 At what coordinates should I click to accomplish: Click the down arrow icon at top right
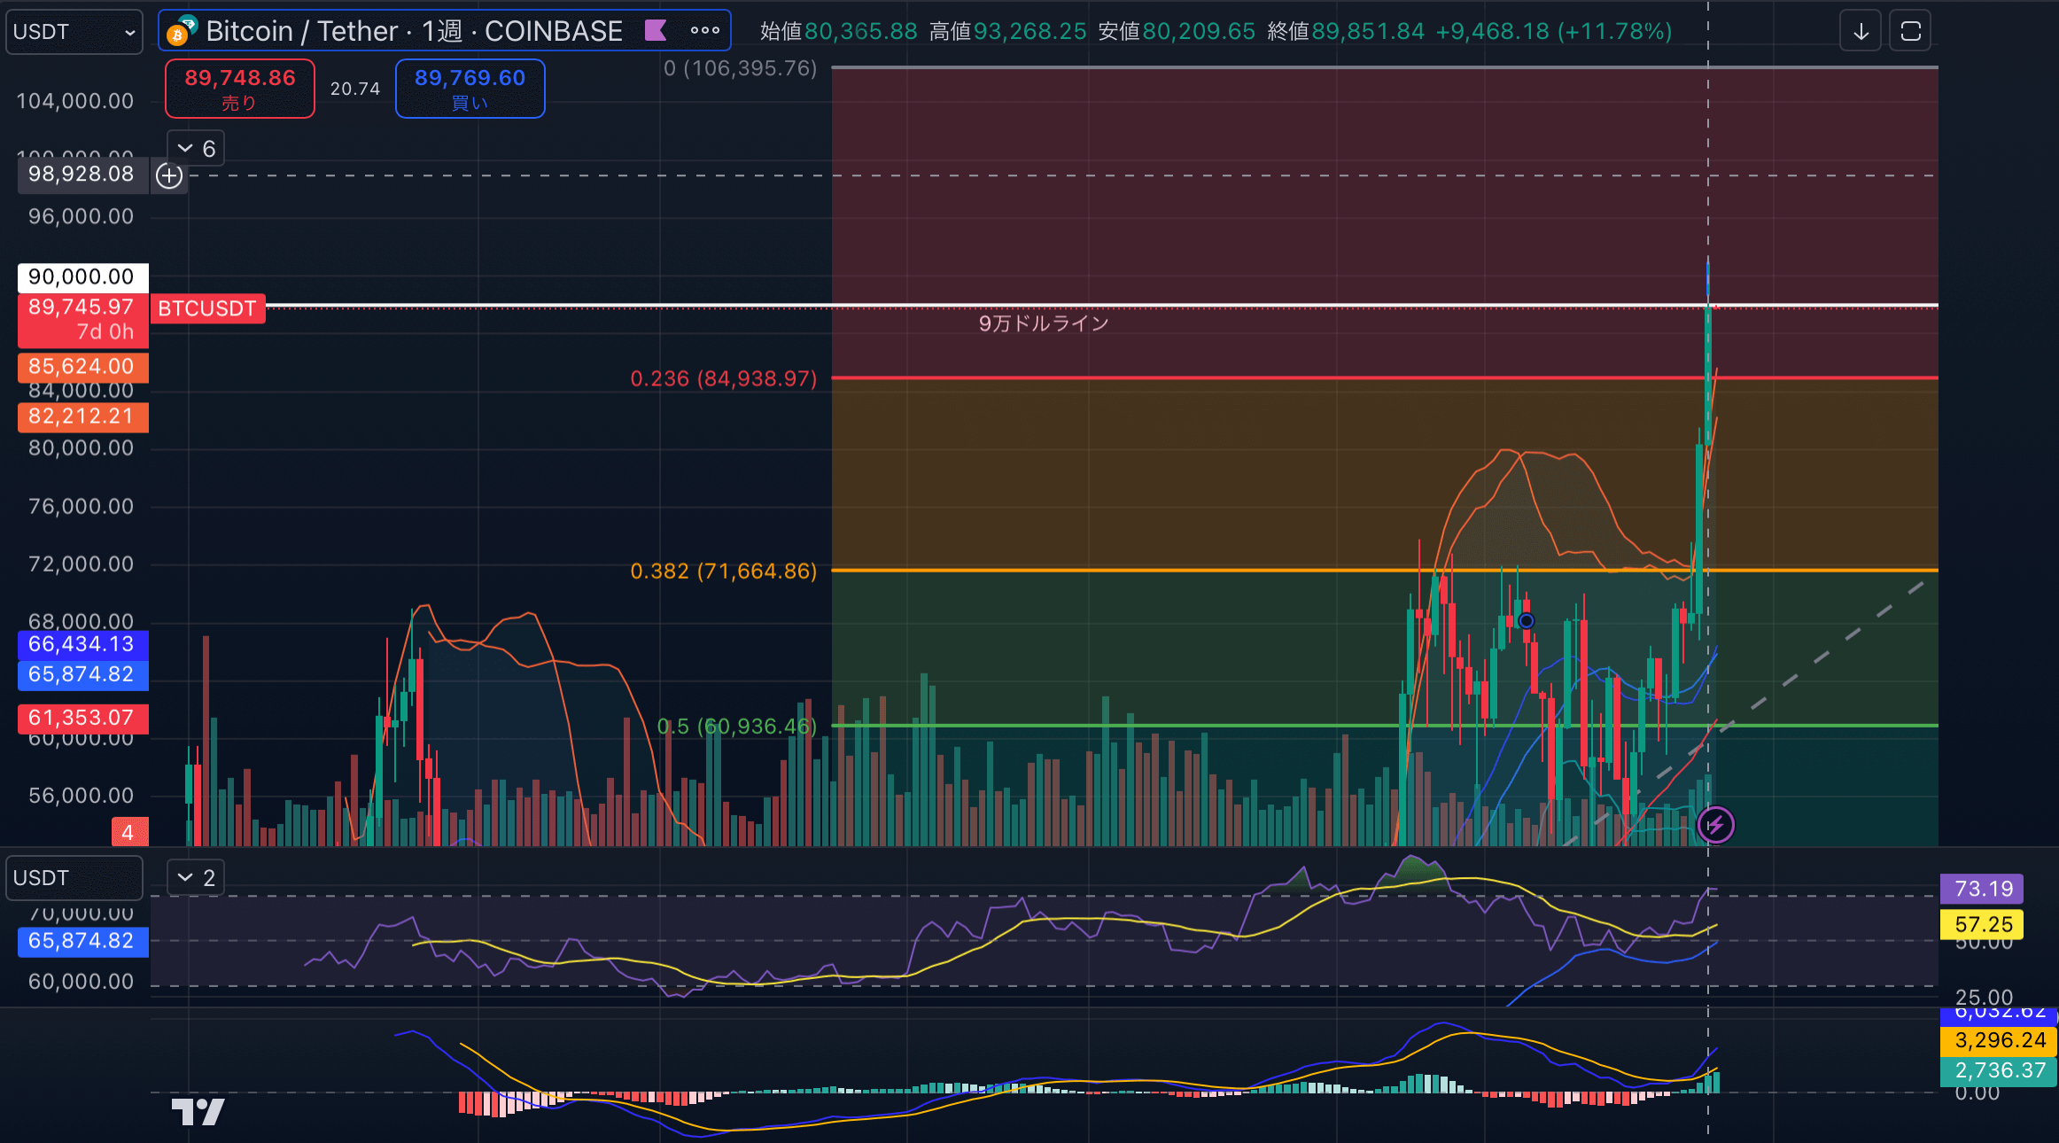(x=1861, y=32)
